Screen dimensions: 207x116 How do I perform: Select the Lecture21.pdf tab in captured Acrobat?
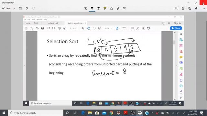point(53,23)
